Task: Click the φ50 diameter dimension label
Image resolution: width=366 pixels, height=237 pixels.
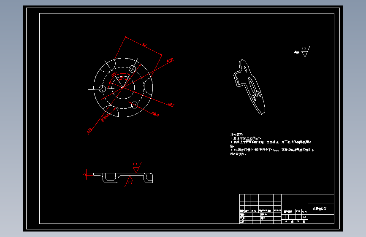Action: pos(171,60)
